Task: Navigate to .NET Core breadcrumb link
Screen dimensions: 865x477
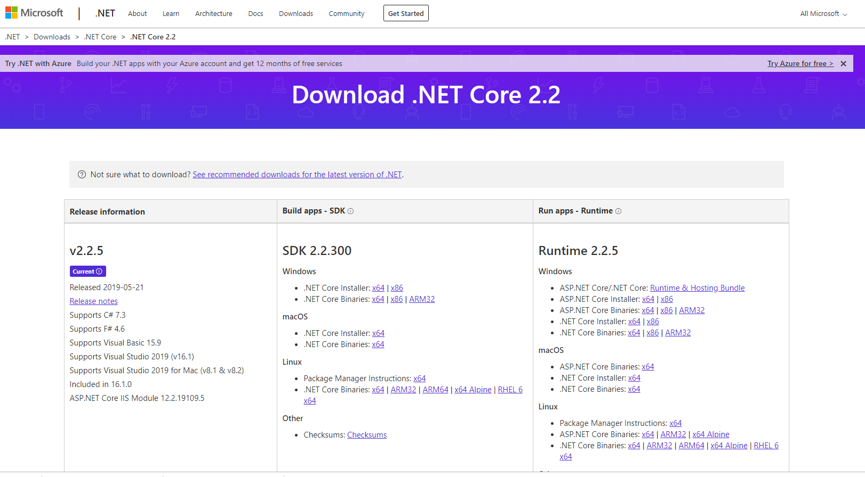Action: (100, 37)
